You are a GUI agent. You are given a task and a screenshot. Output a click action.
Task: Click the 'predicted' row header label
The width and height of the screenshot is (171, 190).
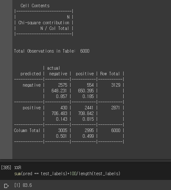click(x=31, y=74)
